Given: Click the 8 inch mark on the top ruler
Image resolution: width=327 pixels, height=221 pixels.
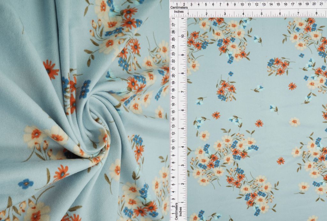Looking at the screenshot, I should (x=316, y=13).
